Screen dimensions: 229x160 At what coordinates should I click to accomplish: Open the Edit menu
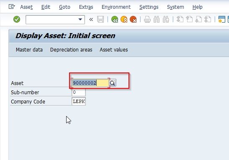46,7
